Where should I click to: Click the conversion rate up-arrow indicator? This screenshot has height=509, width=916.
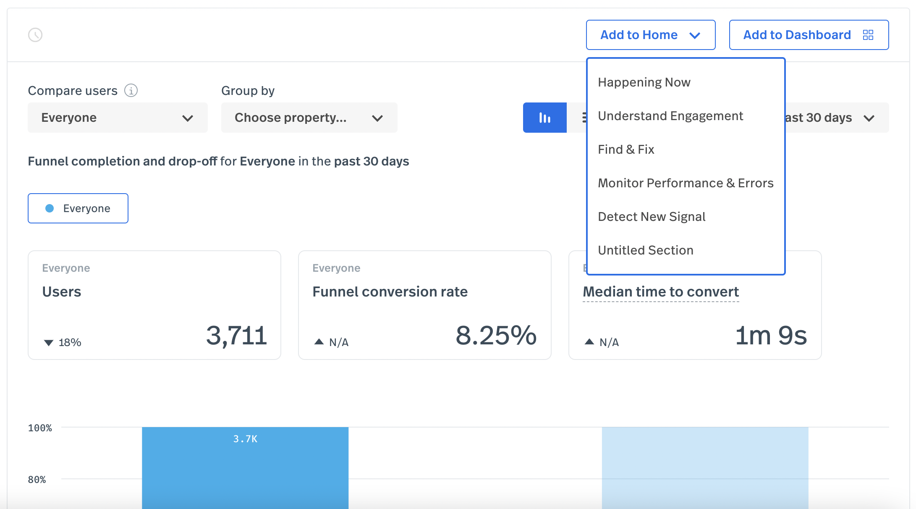[x=319, y=342]
